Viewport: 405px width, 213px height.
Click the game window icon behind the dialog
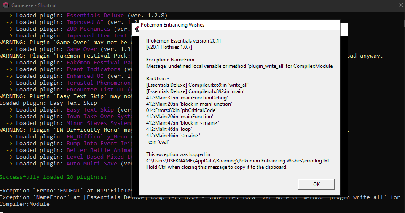[x=137, y=29]
